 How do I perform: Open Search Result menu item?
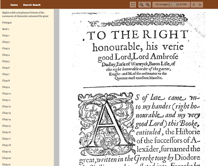pyautogui.click(x=32, y=5)
